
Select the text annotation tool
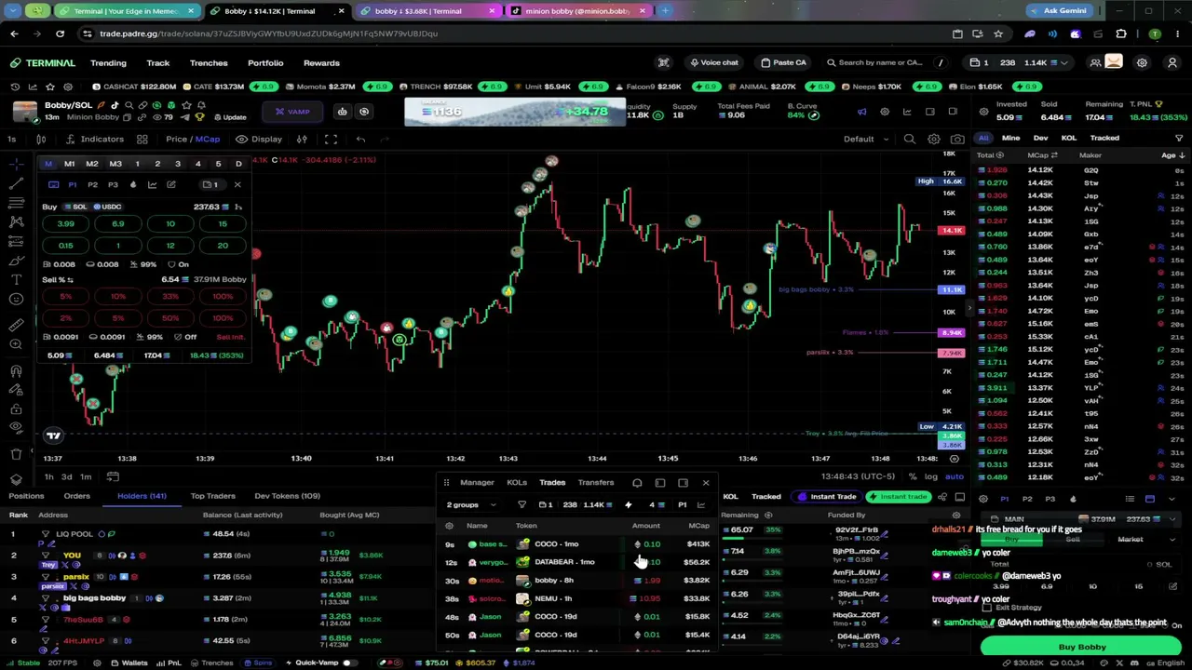click(x=16, y=279)
